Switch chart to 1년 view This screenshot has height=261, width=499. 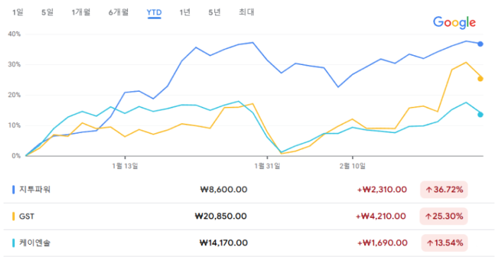[184, 13]
